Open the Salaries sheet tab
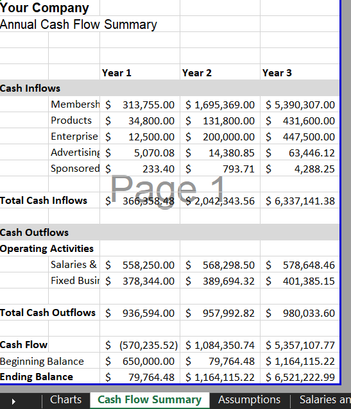 point(325,400)
